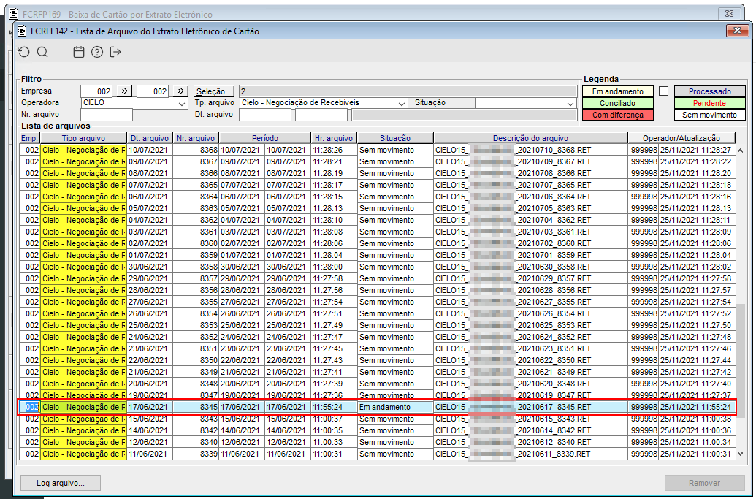This screenshot has height=499, width=756.
Task: Click the Nr. arquivo input field
Action: [x=107, y=115]
